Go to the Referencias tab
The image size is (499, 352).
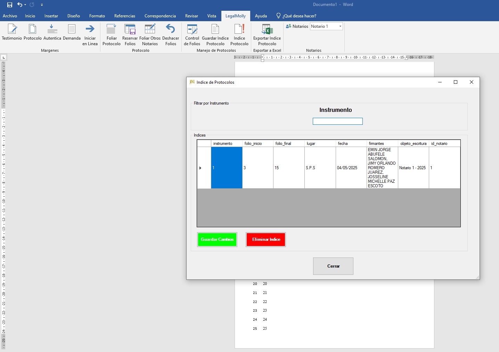[125, 16]
